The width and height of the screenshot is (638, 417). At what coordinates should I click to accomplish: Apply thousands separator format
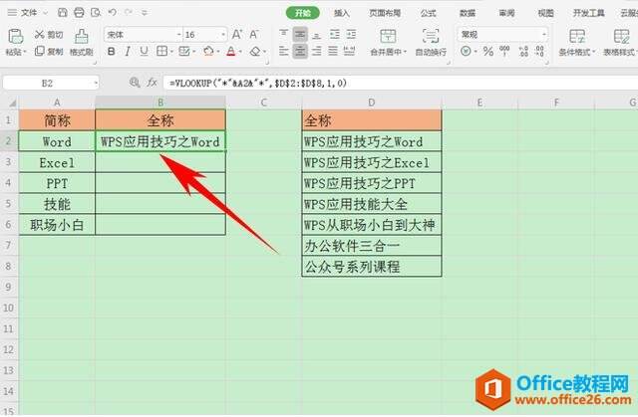pos(504,51)
